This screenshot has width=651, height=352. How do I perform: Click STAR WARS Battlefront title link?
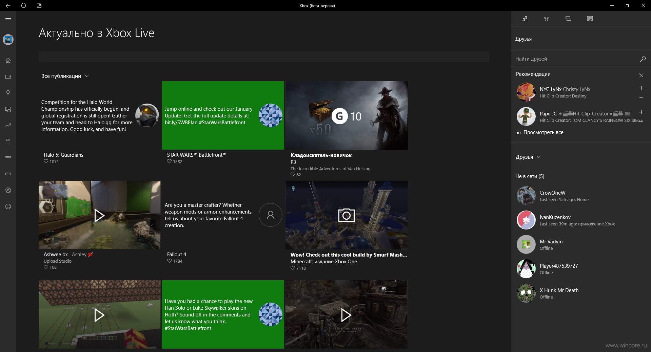pyautogui.click(x=197, y=155)
